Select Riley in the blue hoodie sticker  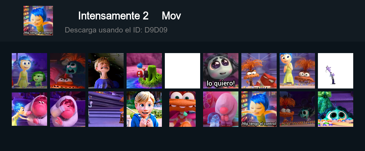[x=144, y=109]
